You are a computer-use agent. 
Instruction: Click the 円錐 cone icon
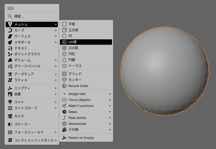[x=64, y=60]
